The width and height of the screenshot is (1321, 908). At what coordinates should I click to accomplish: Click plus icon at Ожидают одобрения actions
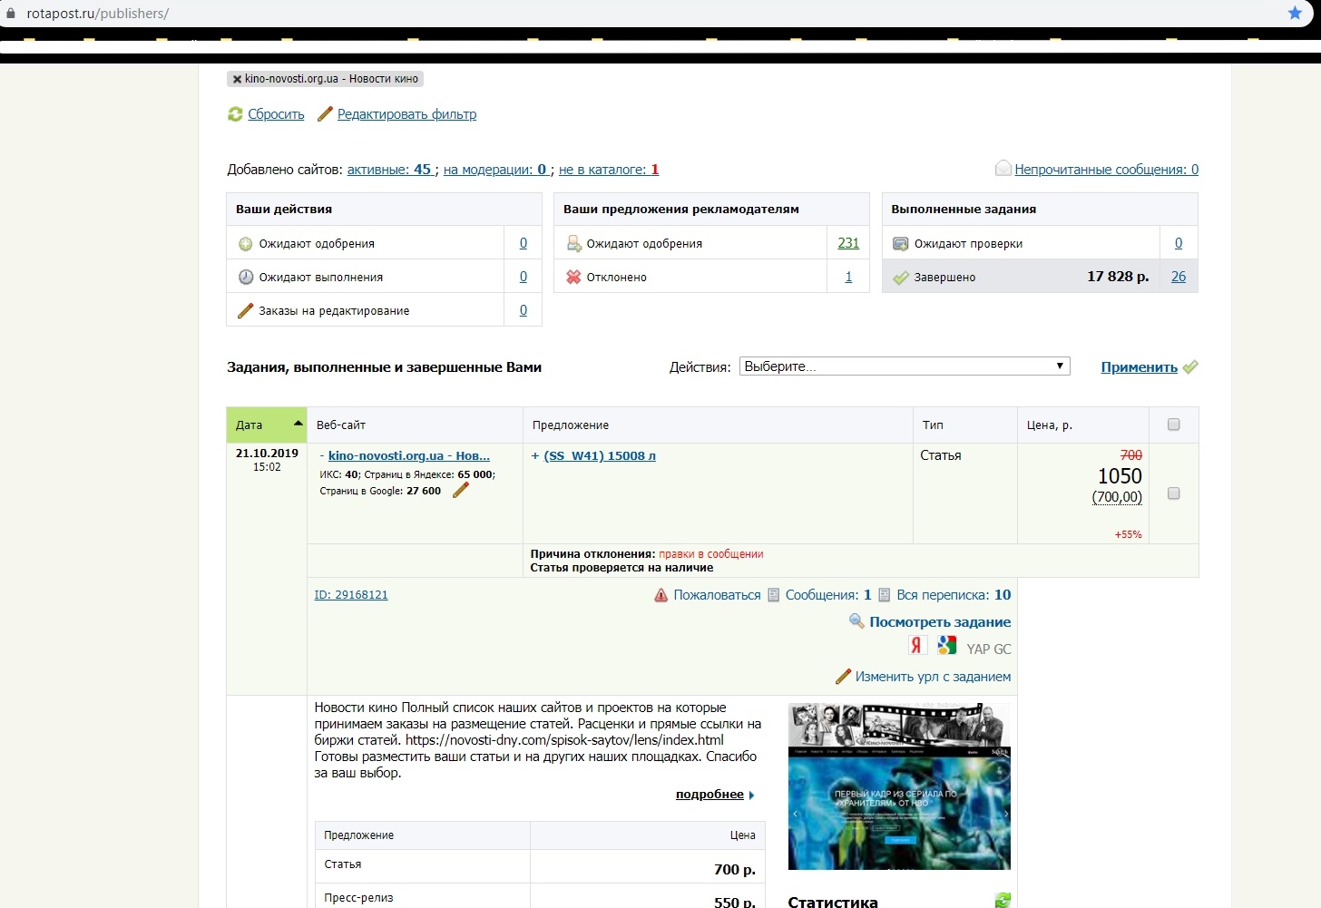tap(245, 244)
